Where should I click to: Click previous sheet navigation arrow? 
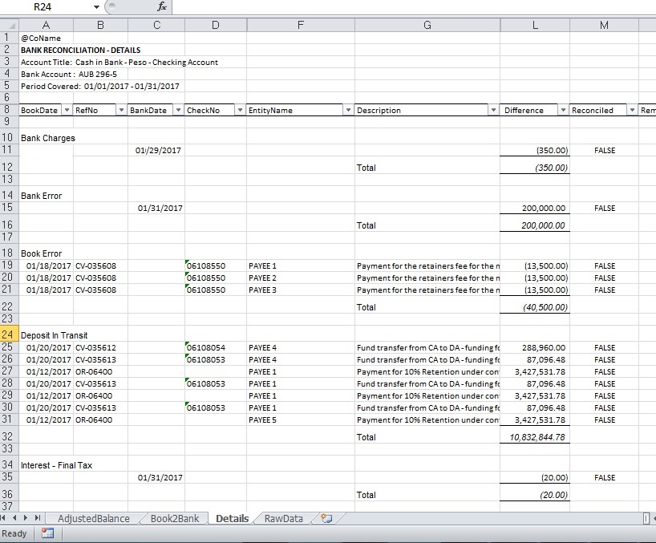click(14, 518)
